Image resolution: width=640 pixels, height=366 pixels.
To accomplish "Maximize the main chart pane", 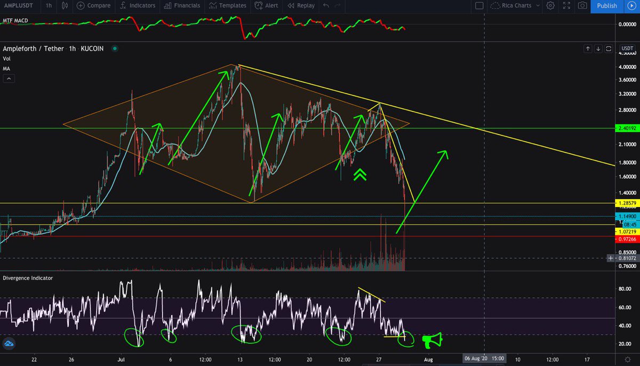I will click(x=608, y=49).
